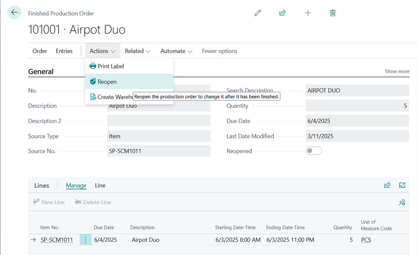The image size is (418, 255).
Task: Click New Line button
Action: coord(49,202)
